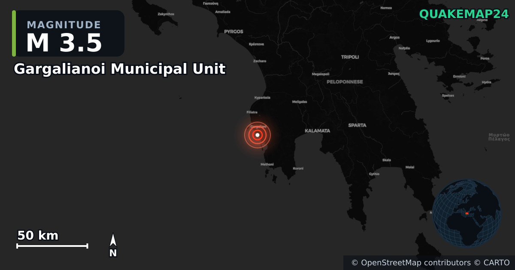Click the QUAKEMAP24 logo
Viewport: 515px width, 270px height.
(464, 14)
